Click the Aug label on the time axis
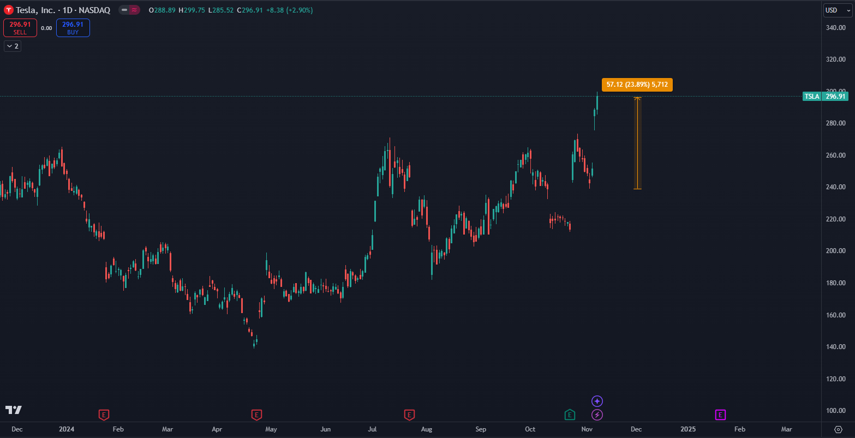This screenshot has height=438, width=855. point(427,429)
